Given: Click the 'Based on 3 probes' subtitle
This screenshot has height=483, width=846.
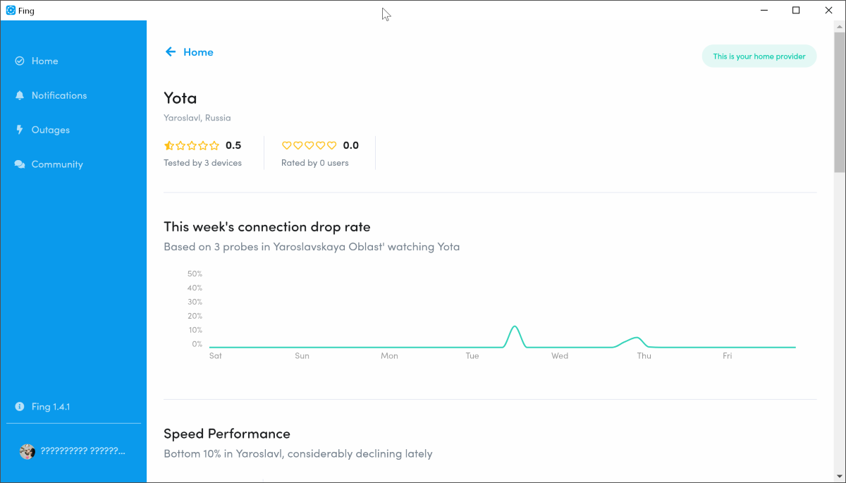Looking at the screenshot, I should [312, 247].
